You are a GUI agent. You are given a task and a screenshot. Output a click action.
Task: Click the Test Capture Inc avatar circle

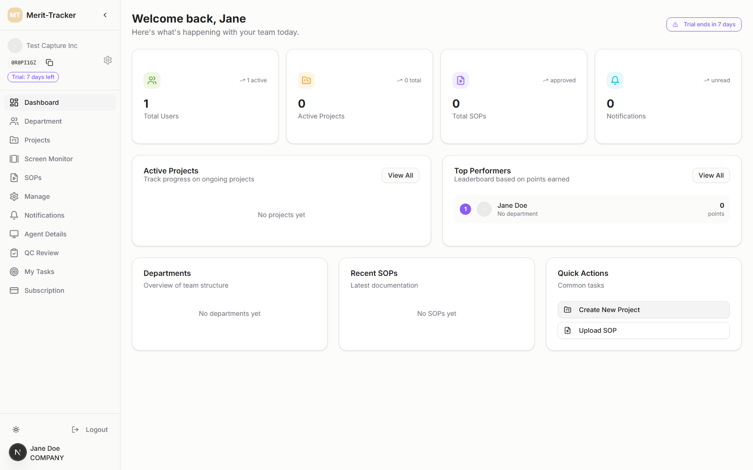click(15, 46)
